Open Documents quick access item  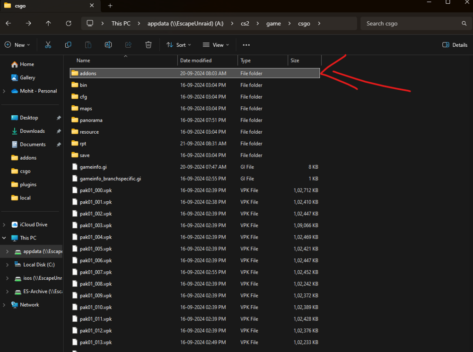[28, 145]
